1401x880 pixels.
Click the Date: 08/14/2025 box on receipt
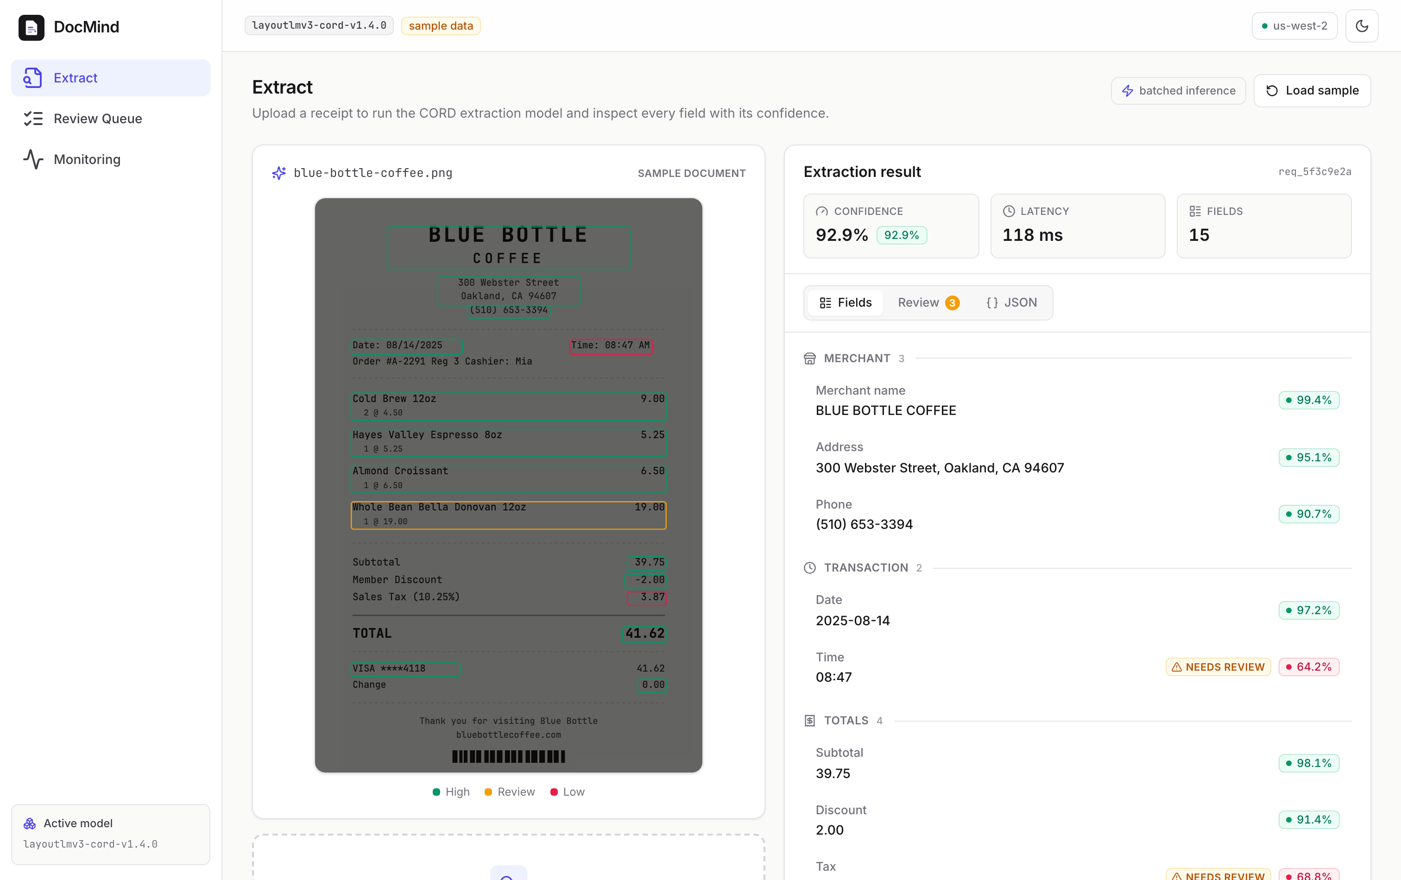(407, 346)
